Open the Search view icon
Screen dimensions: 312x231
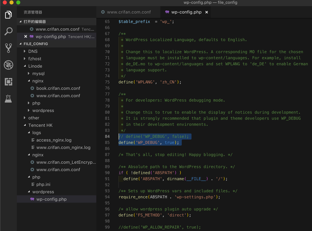(x=8, y=31)
